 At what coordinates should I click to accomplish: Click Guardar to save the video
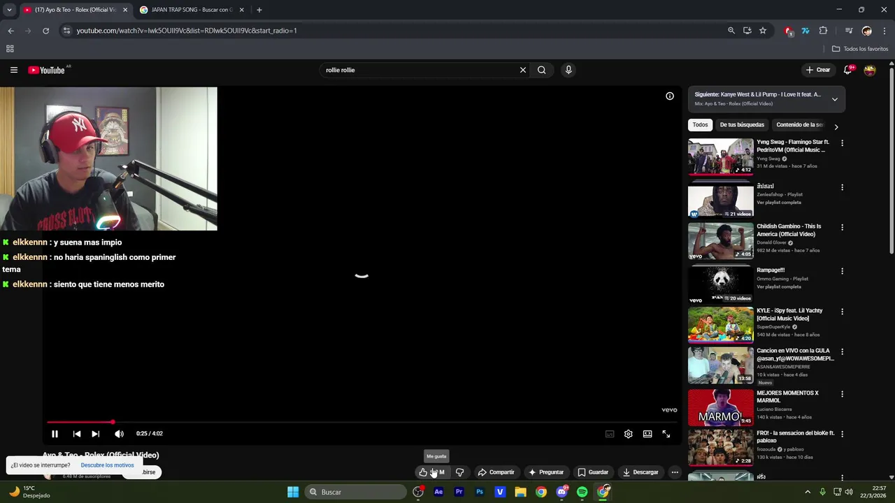click(593, 472)
